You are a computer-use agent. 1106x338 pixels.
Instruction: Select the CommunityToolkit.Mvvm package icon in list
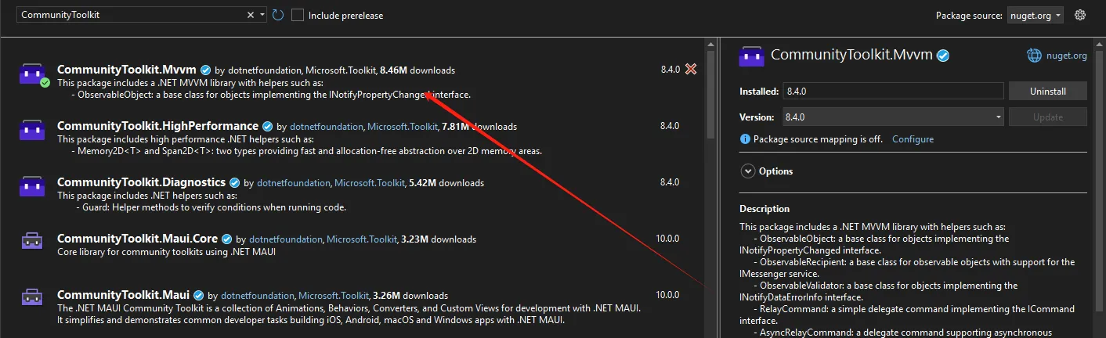pyautogui.click(x=32, y=74)
